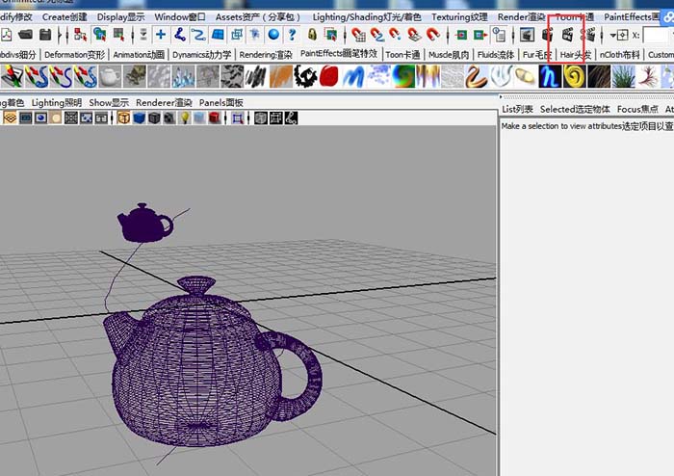674x476 pixels.
Task: Open the Assets资产 menu
Action: [259, 17]
